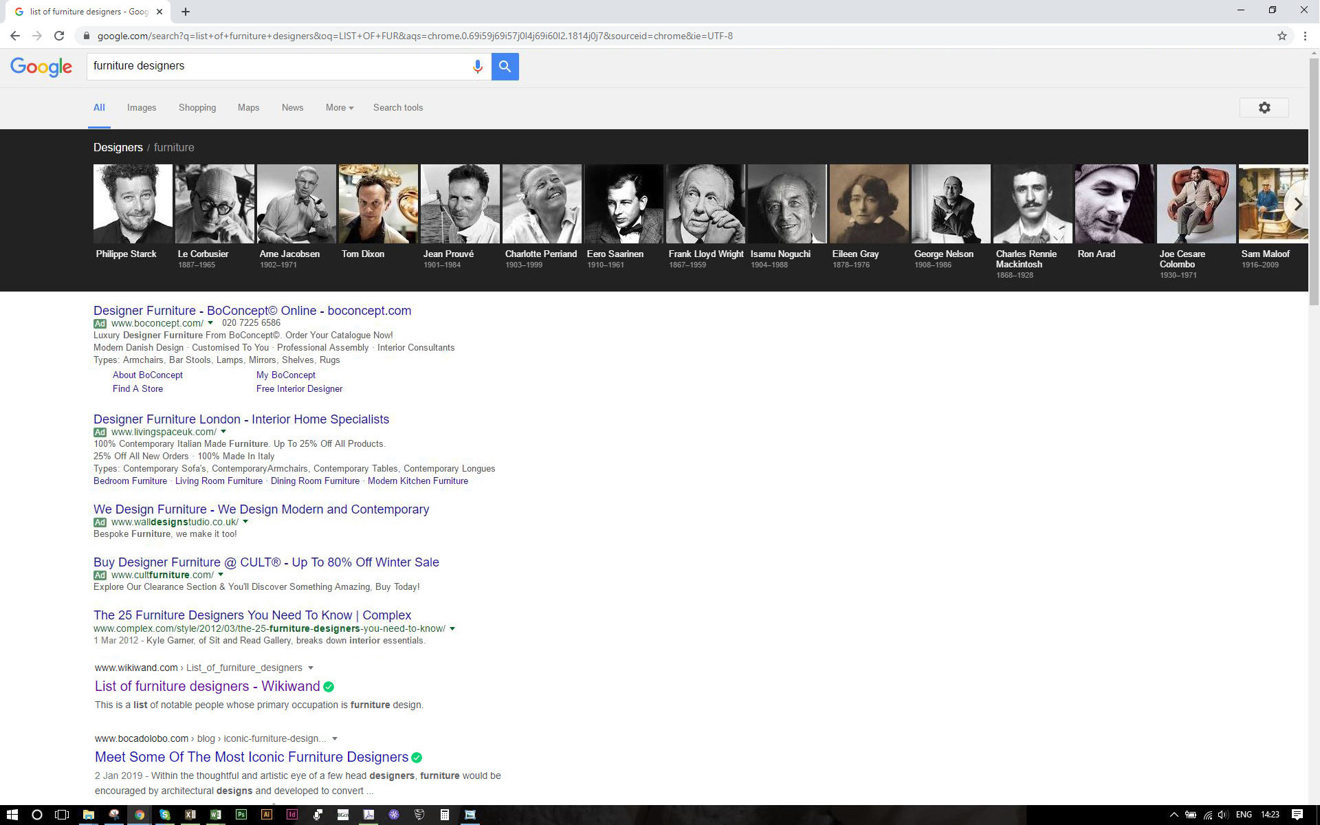Click green verified badge beside Iconic Furniture result
Image resolution: width=1320 pixels, height=825 pixels.
tap(417, 758)
